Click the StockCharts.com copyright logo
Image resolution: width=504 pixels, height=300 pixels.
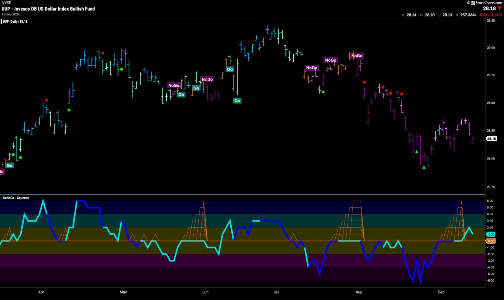(484, 3)
